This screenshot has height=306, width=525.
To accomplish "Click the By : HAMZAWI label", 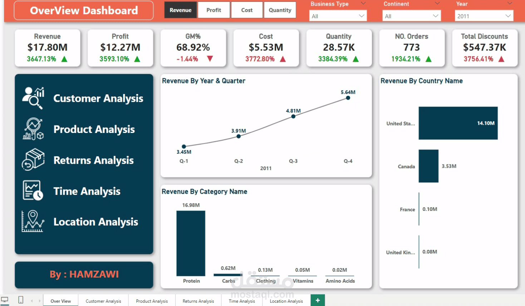I will 84,275.
